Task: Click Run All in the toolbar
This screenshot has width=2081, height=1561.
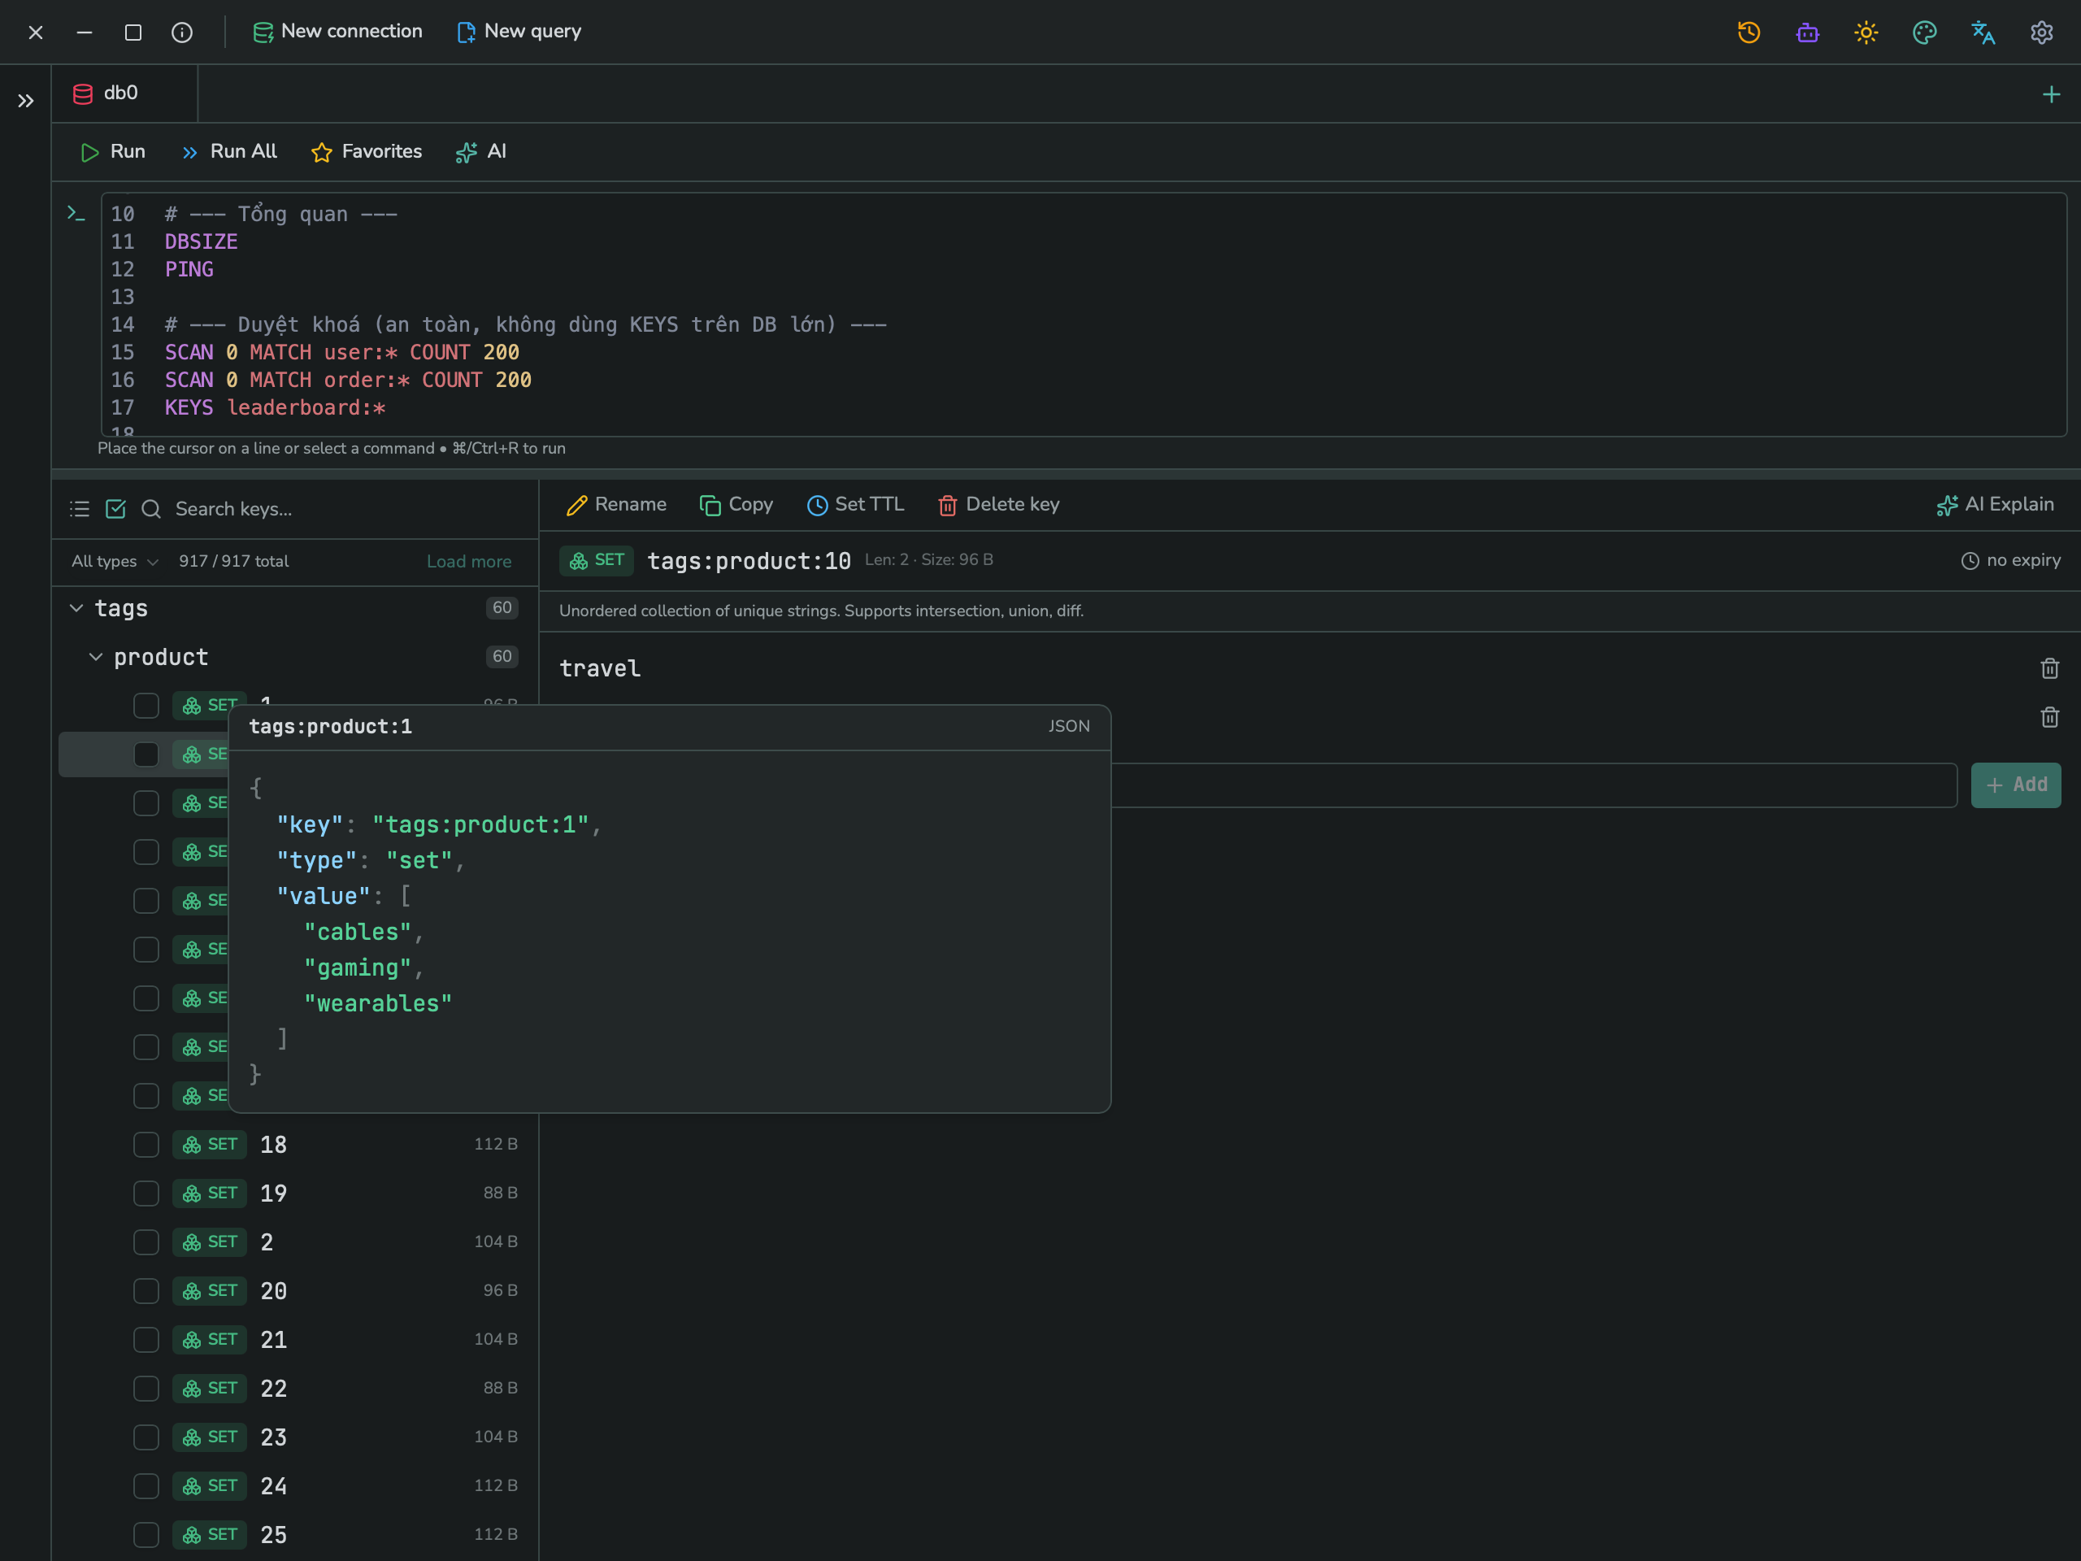Action: click(228, 152)
